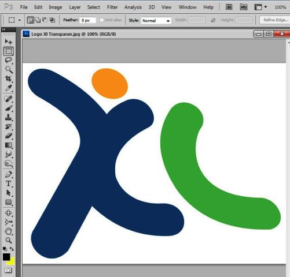The width and height of the screenshot is (290, 277).
Task: Click the Feather value field
Action: click(x=88, y=20)
